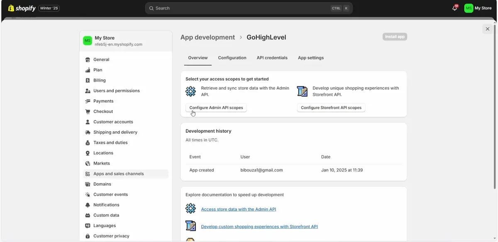The image size is (498, 242).
Task: Click the Billing icon in sidebar
Action: point(88,80)
